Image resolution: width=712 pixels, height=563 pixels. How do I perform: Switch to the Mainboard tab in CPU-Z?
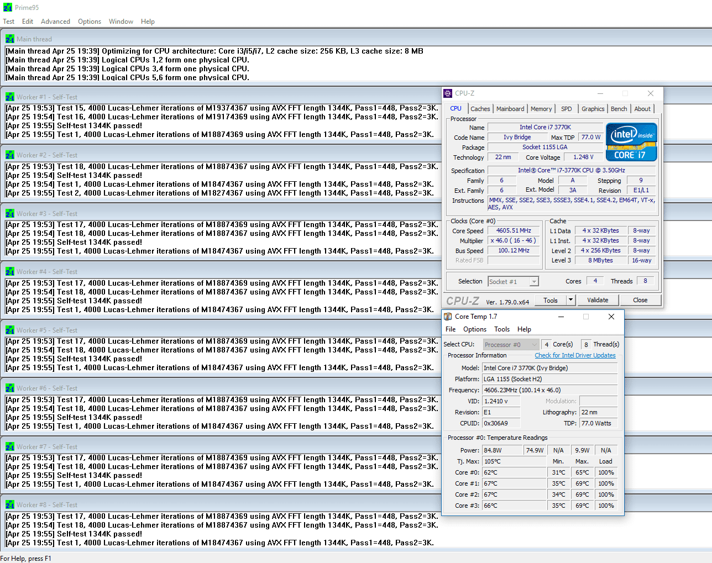[510, 109]
